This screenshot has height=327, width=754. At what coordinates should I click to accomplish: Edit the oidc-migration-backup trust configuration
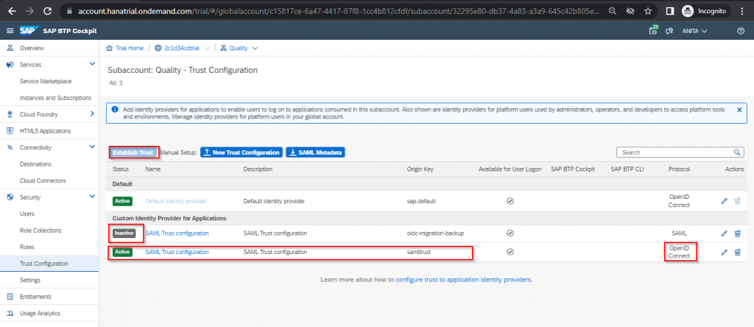[725, 233]
